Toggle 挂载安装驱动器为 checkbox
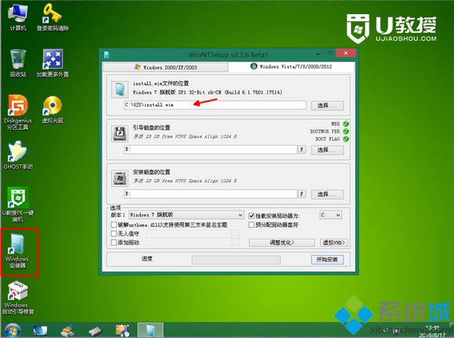454x338 pixels. pyautogui.click(x=251, y=216)
